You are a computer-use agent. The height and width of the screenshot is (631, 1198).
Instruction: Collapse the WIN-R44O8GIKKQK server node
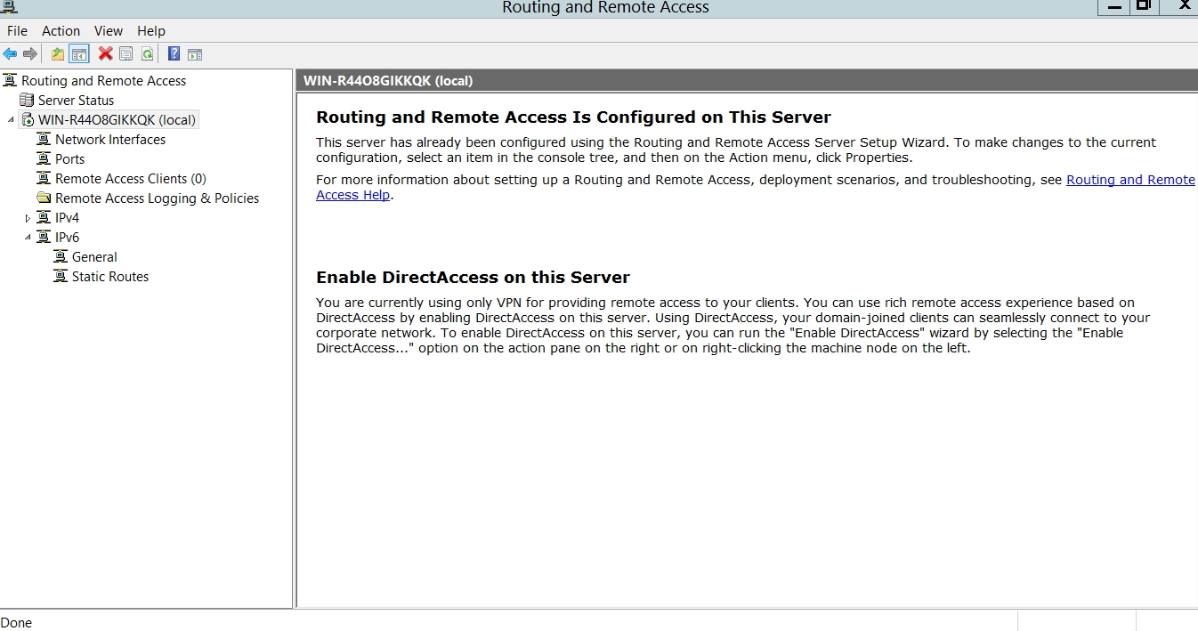click(x=11, y=120)
